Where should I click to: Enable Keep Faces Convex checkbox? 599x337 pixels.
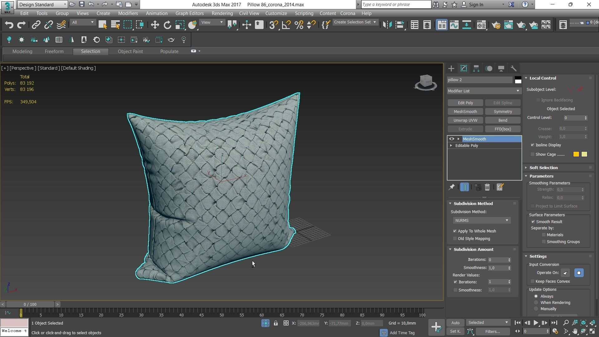[533, 281]
